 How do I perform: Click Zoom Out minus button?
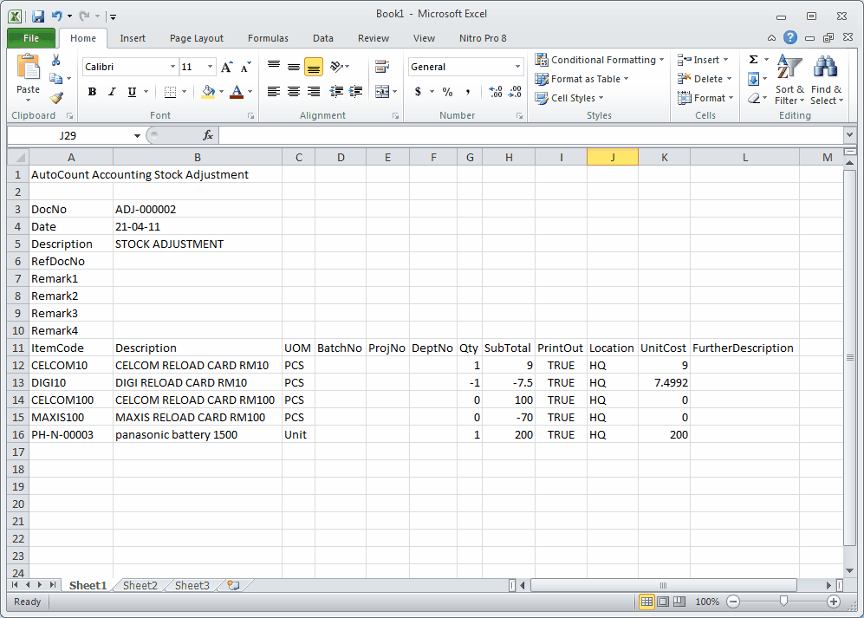tap(733, 602)
